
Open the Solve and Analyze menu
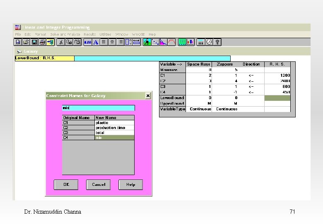(65, 34)
